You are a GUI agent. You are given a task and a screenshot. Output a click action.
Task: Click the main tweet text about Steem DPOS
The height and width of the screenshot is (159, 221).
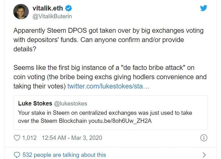point(108,40)
